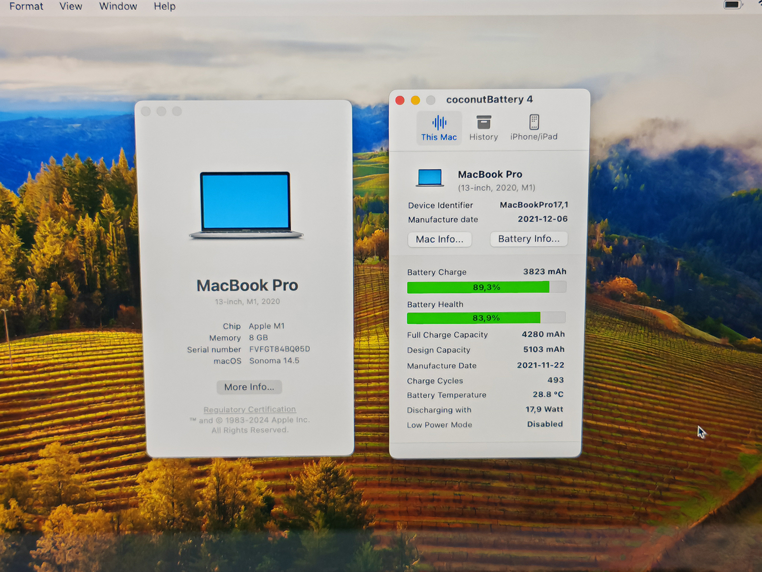Click the 493 charge cycles value
This screenshot has width=762, height=572.
pos(555,380)
